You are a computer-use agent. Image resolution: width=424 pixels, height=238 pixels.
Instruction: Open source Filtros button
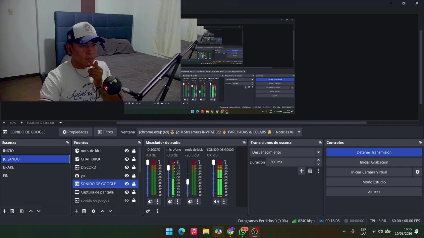pyautogui.click(x=105, y=132)
